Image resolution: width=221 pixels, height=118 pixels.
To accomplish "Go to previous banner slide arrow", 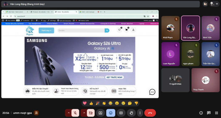I will point(27,61).
